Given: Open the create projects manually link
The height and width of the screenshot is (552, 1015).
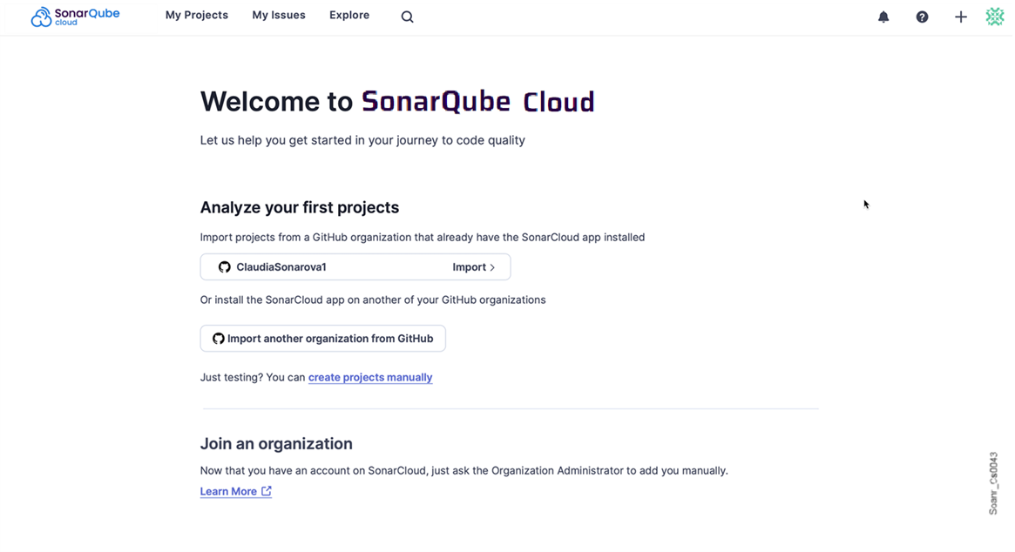Looking at the screenshot, I should [369, 377].
